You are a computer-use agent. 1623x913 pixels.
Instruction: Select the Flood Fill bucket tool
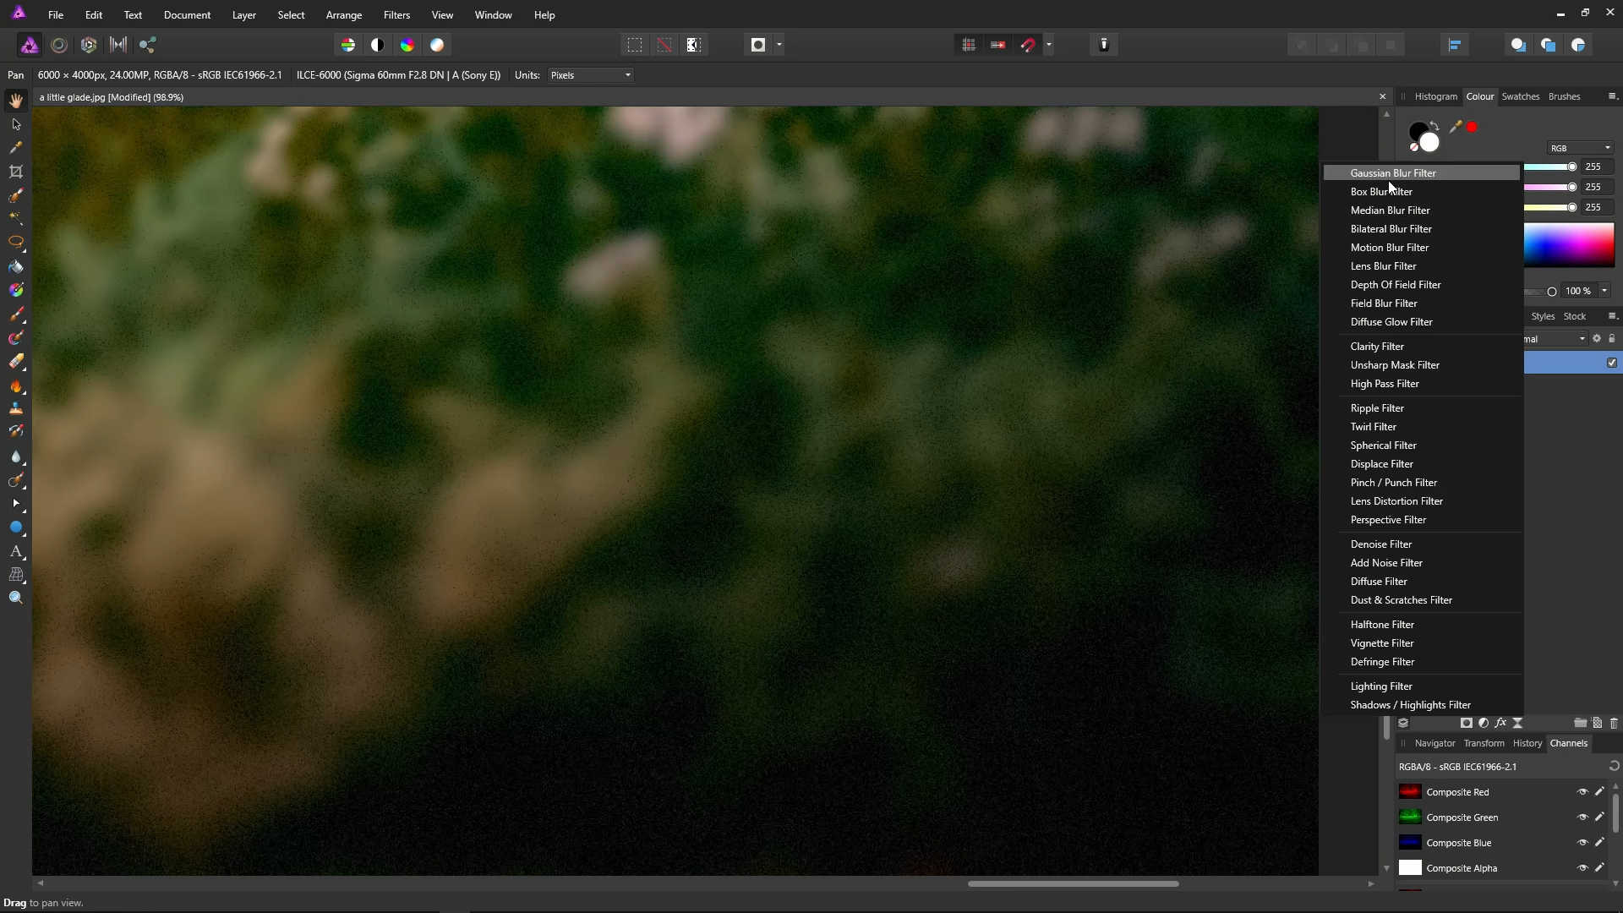click(x=15, y=266)
